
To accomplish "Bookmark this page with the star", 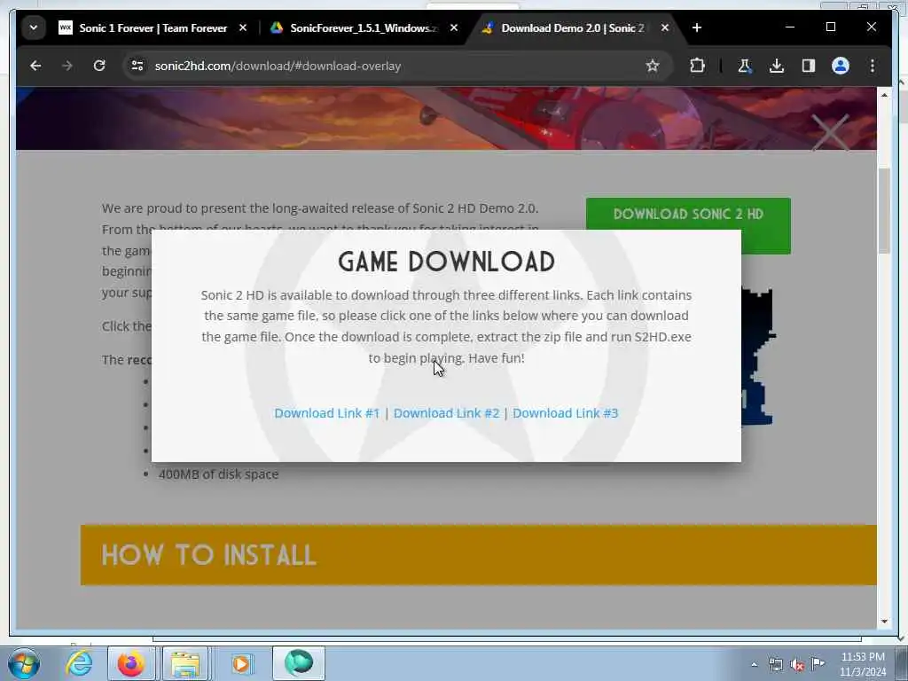I will coord(653,66).
